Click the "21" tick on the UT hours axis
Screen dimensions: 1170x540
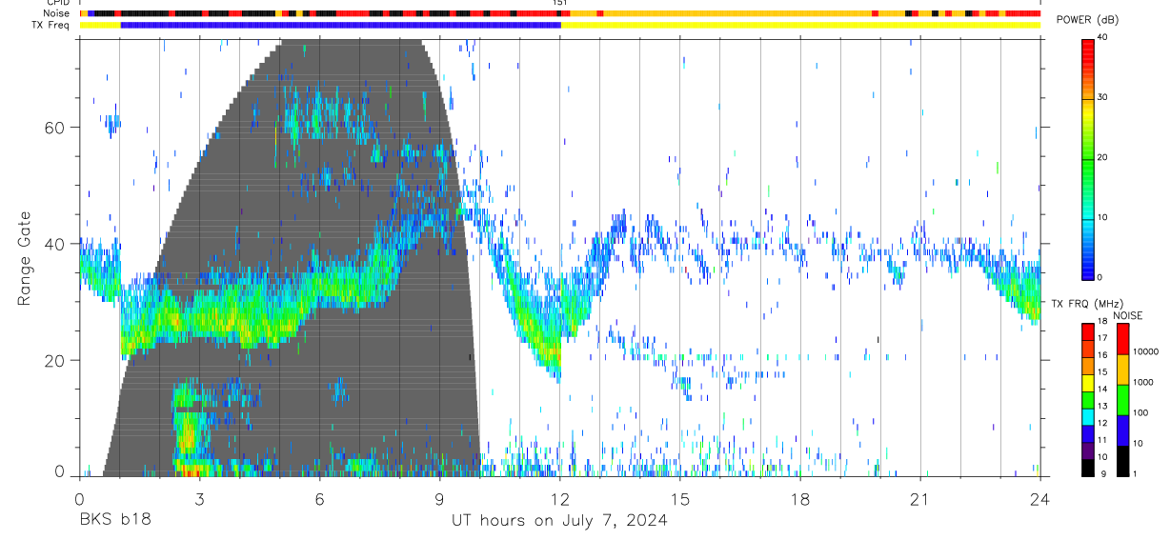[x=920, y=499]
